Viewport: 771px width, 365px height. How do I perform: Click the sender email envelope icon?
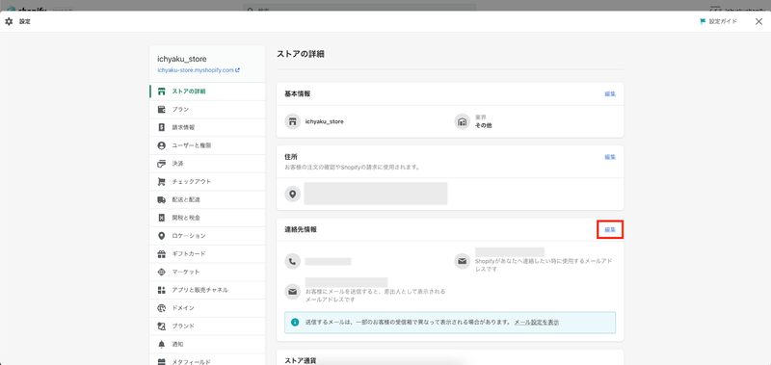click(293, 292)
